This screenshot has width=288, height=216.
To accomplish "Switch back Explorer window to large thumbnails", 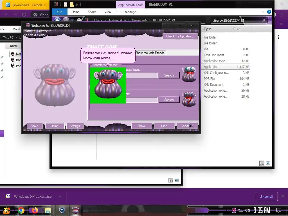I will pyautogui.click(x=177, y=180).
